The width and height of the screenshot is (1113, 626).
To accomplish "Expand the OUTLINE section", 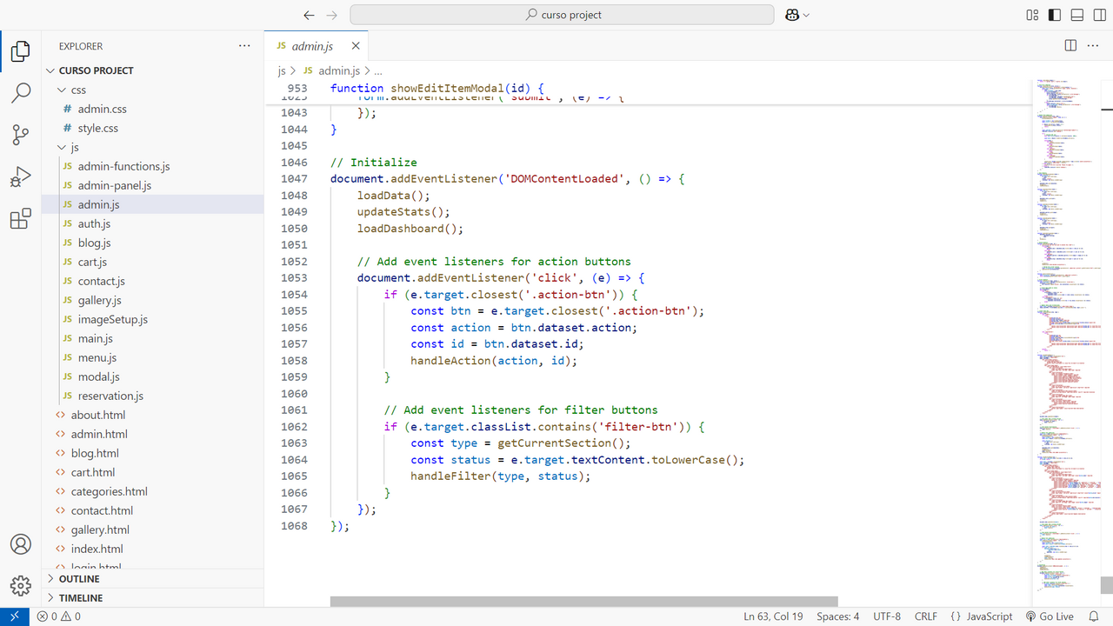I will pos(153,579).
